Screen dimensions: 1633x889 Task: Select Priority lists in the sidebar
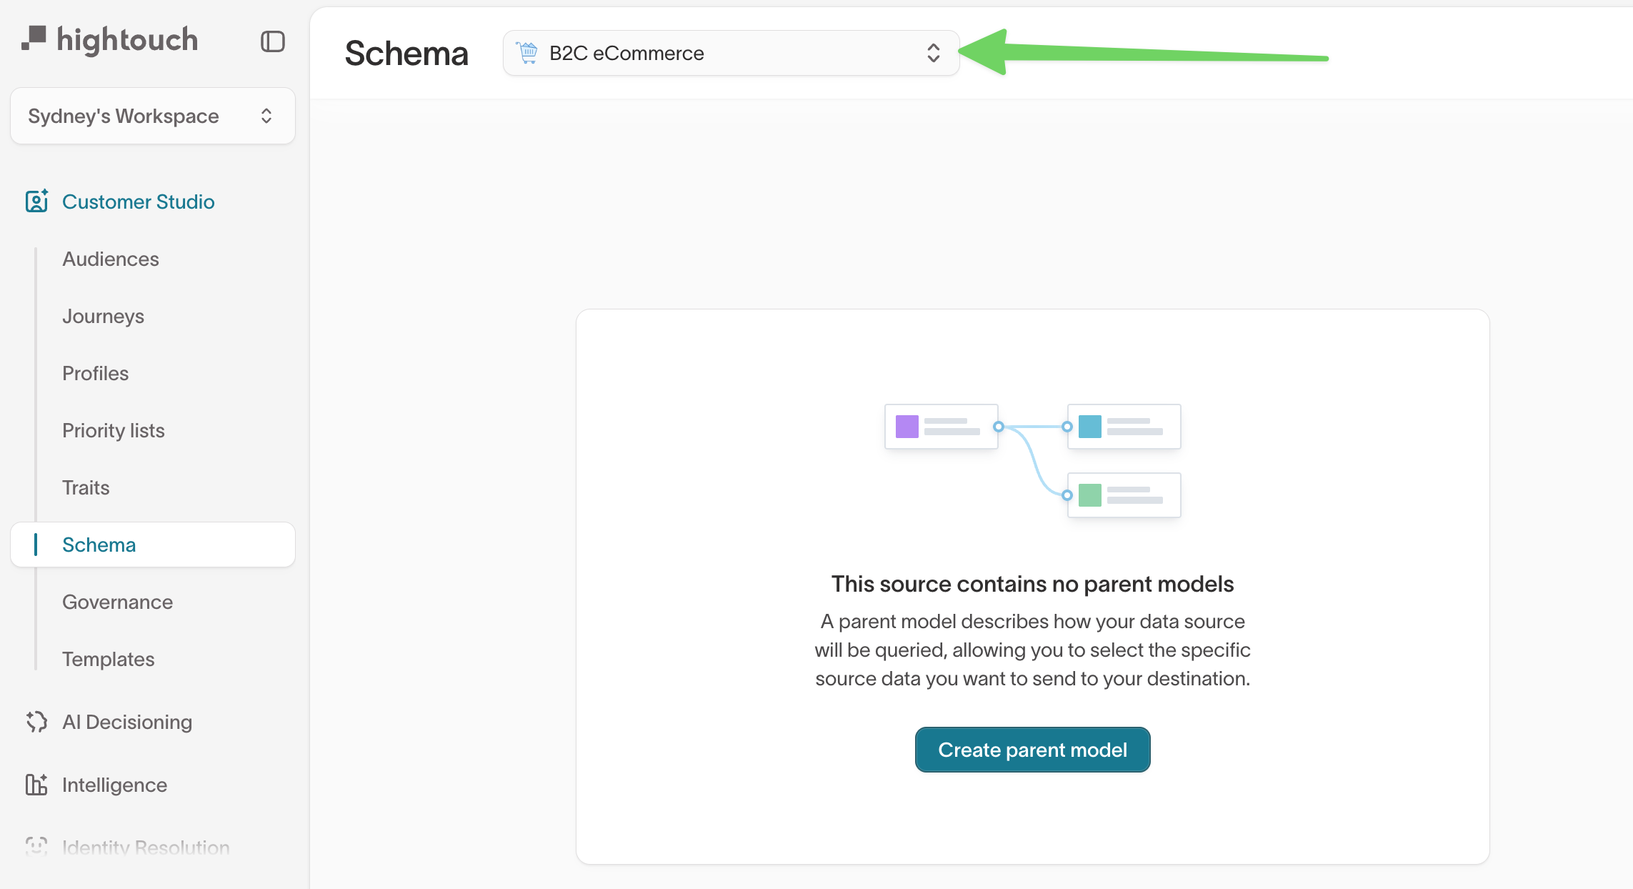tap(113, 430)
